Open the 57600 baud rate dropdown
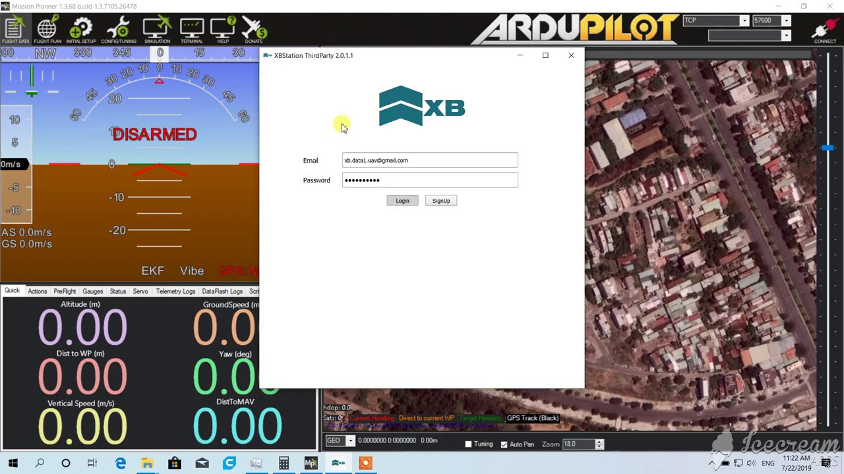Screen dimensions: 844x474 [x=786, y=20]
